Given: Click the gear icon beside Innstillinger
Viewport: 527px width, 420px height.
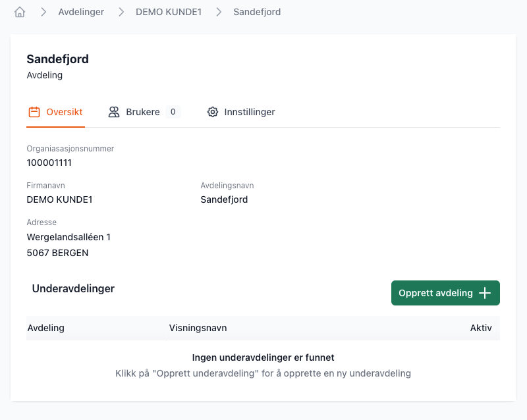Looking at the screenshot, I should click(x=212, y=112).
